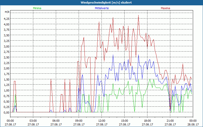Click the 0,50 y-axis value
This screenshot has width=203, height=127.
pos(7,101)
